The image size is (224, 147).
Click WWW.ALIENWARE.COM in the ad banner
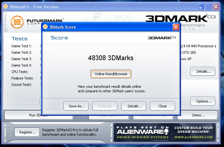pyautogui.click(x=194, y=137)
